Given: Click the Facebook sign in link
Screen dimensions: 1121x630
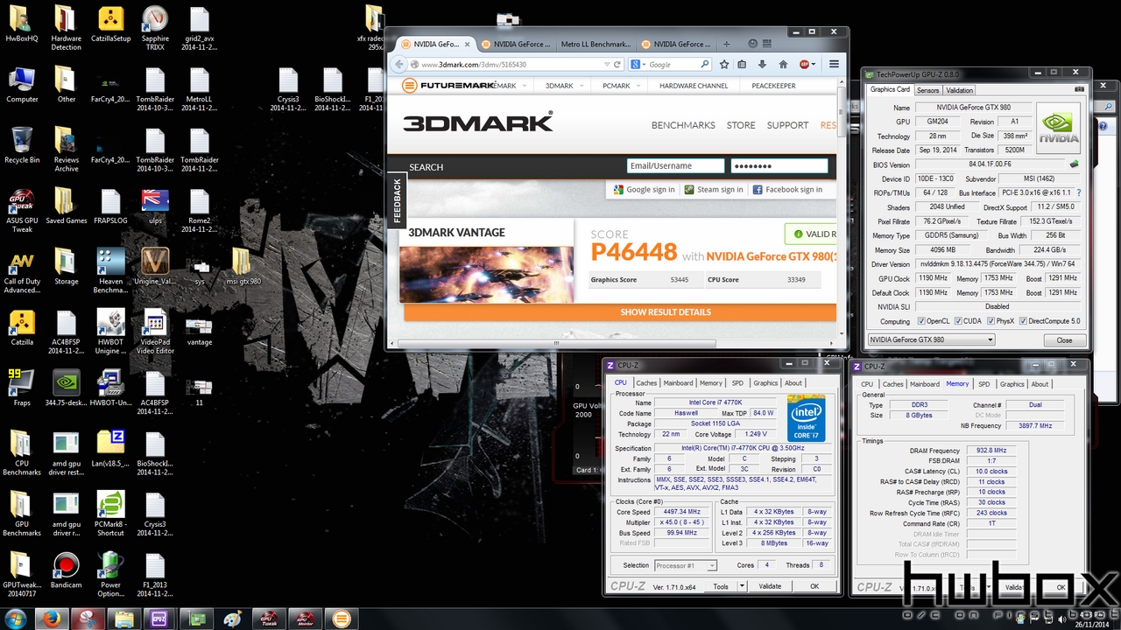Looking at the screenshot, I should (x=787, y=189).
